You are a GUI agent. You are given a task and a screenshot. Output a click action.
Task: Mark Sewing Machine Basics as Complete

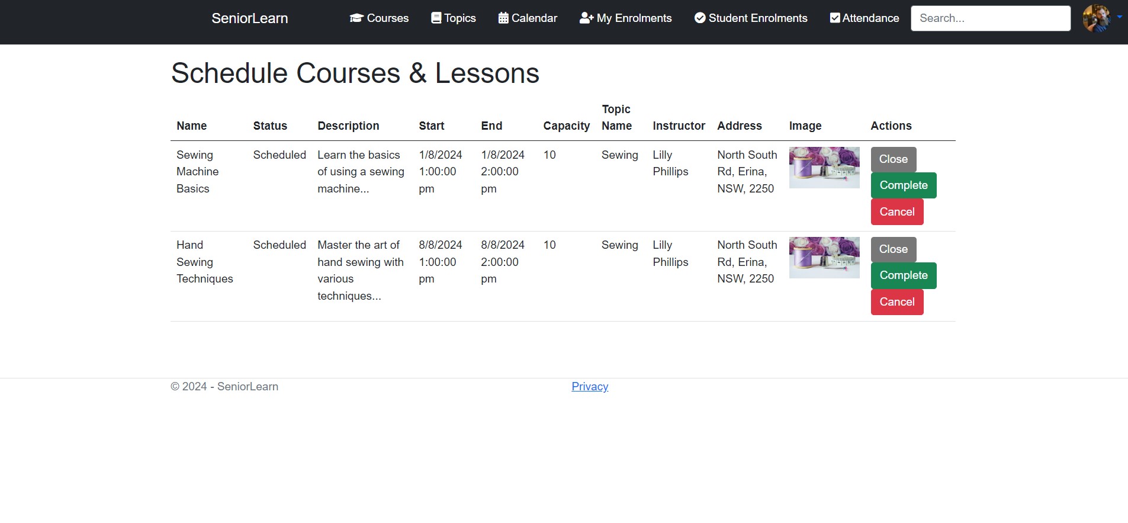(903, 185)
